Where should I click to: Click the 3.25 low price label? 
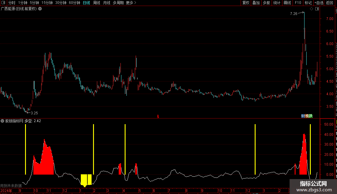coord(34,113)
